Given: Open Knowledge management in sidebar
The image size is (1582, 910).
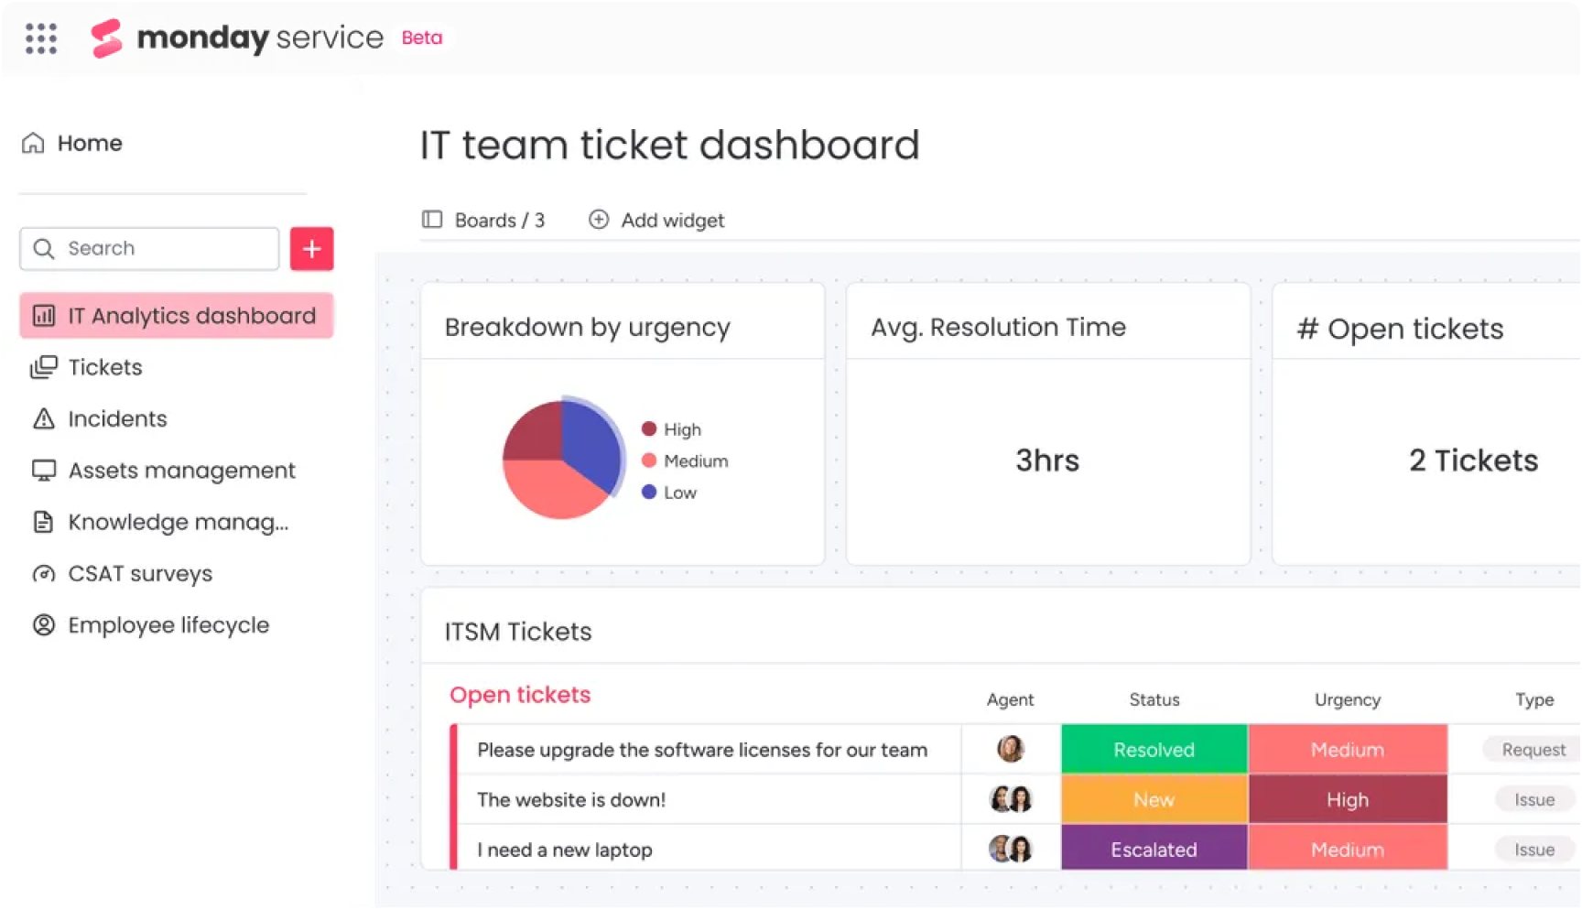Looking at the screenshot, I should [178, 523].
